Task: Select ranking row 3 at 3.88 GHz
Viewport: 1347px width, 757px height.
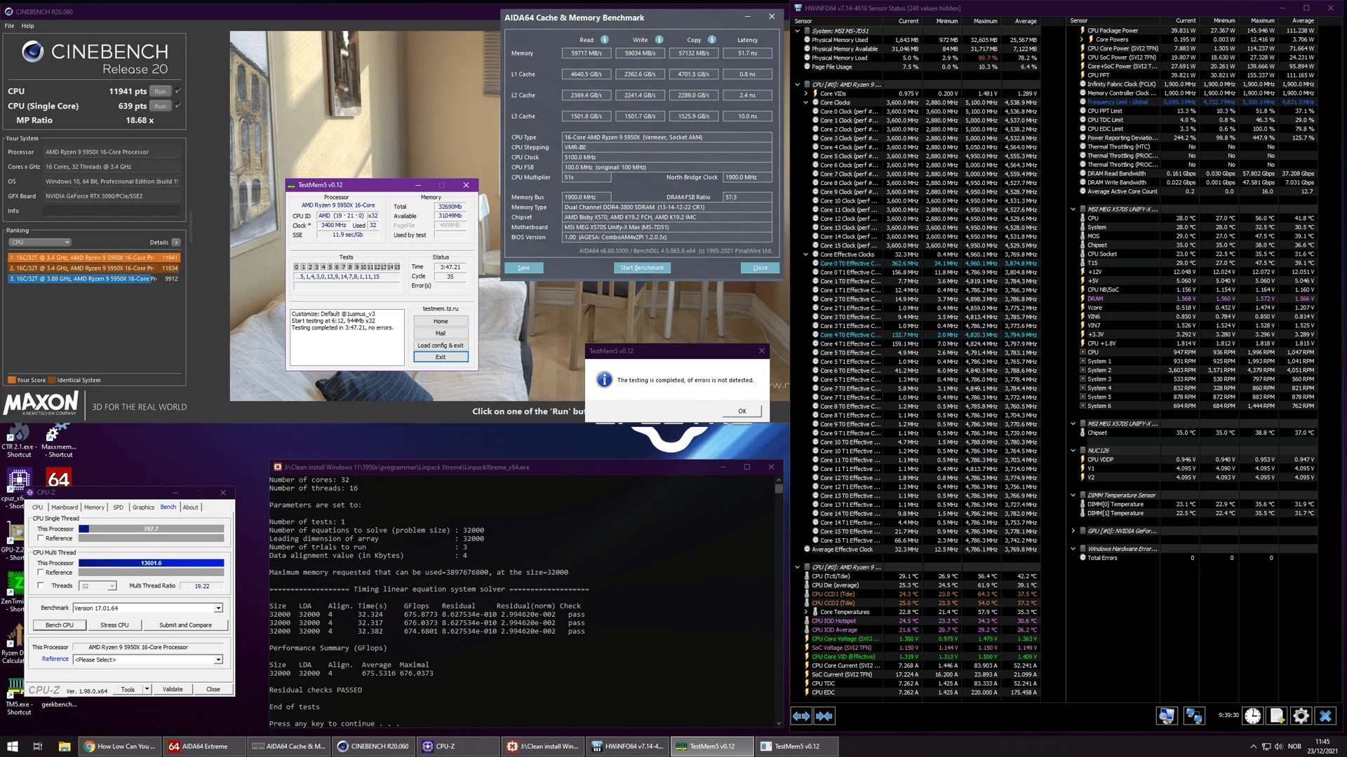Action: [x=93, y=279]
